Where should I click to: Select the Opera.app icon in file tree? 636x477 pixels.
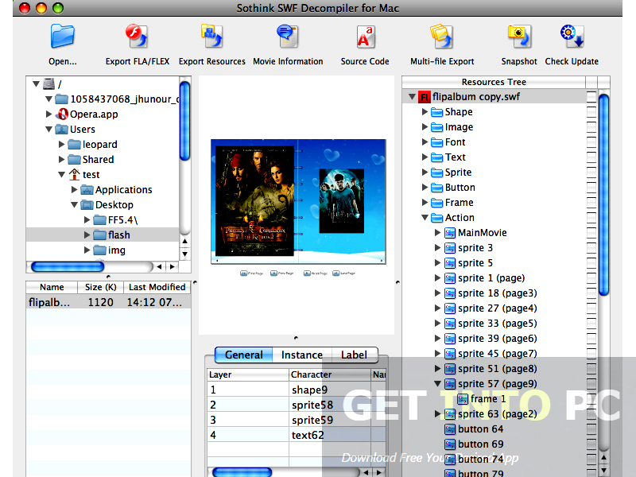coord(62,114)
